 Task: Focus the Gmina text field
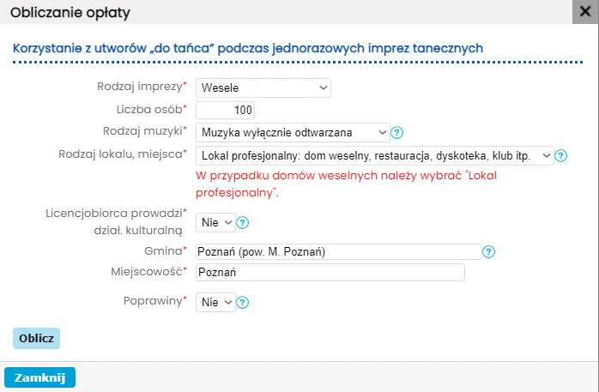(x=337, y=251)
